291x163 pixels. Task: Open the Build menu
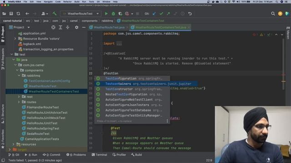pos(77,2)
